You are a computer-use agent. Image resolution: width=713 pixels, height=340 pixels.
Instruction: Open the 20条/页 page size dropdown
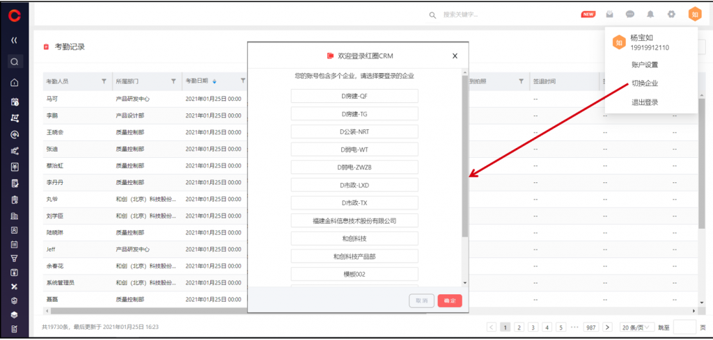pyautogui.click(x=637, y=327)
